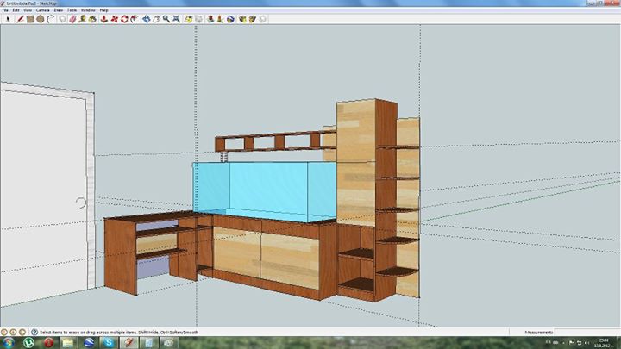Select the Zoom magnifier tool

click(x=166, y=18)
